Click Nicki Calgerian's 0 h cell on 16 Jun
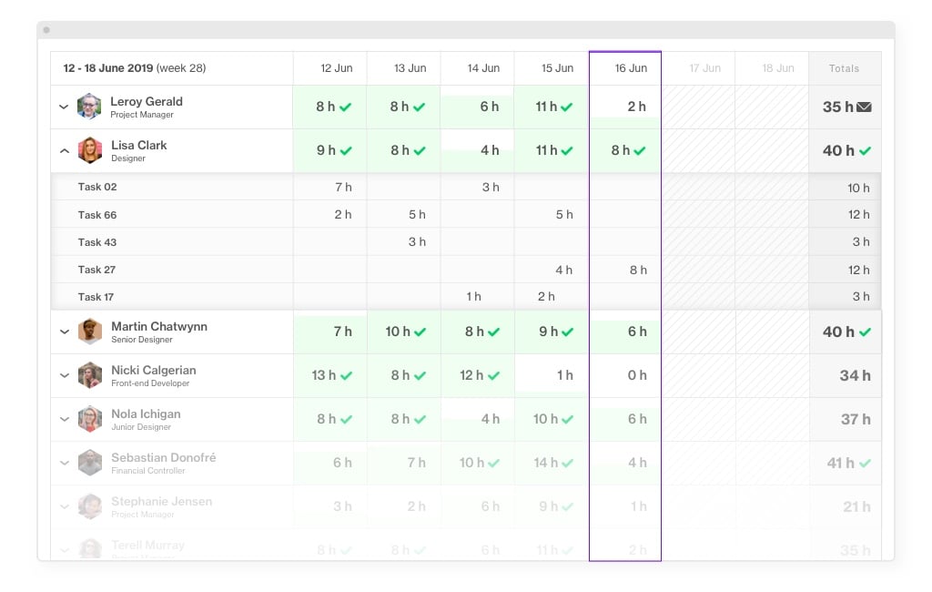Image resolution: width=932 pixels, height=592 pixels. pyautogui.click(x=637, y=375)
